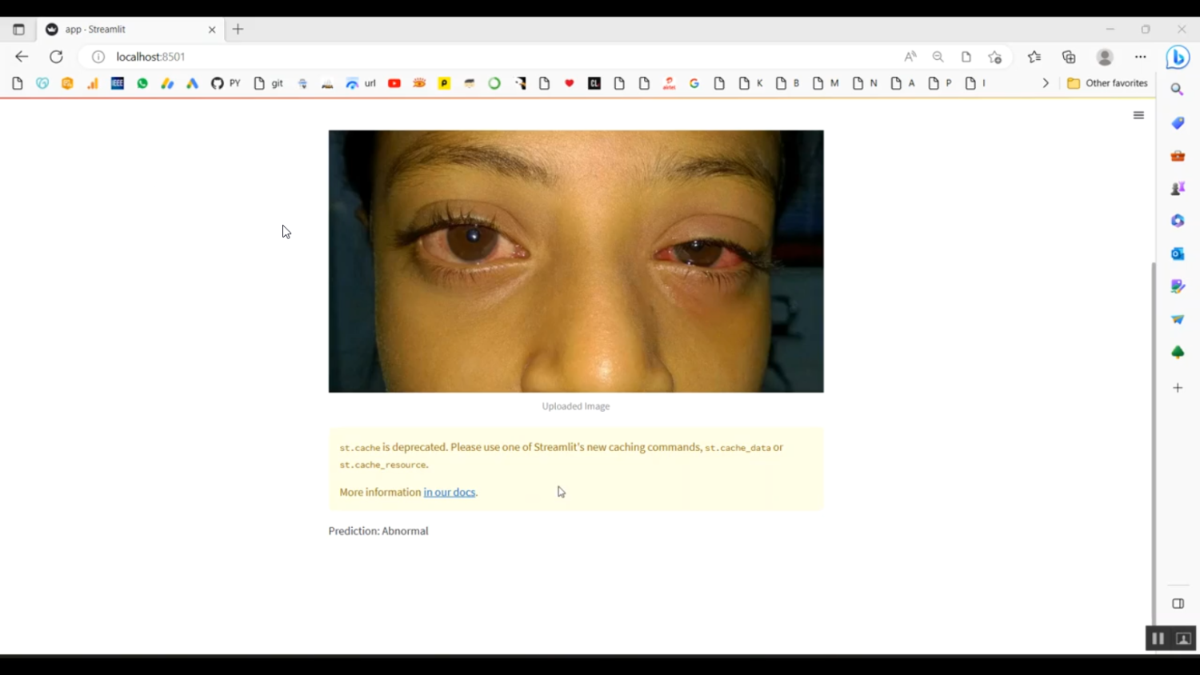Open the Favorites list
The width and height of the screenshot is (1200, 675).
[1034, 57]
